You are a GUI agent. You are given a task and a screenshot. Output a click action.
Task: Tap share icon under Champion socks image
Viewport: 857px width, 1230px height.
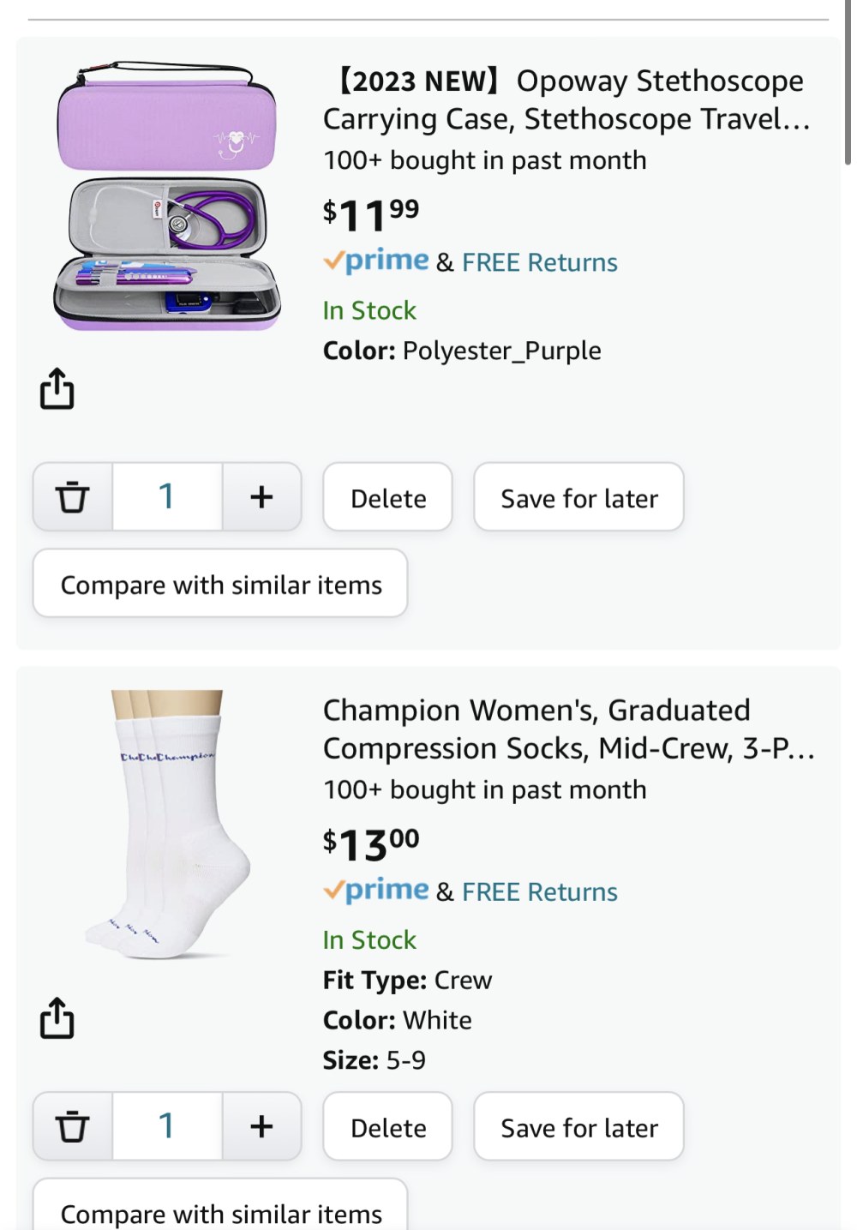[x=57, y=1017]
